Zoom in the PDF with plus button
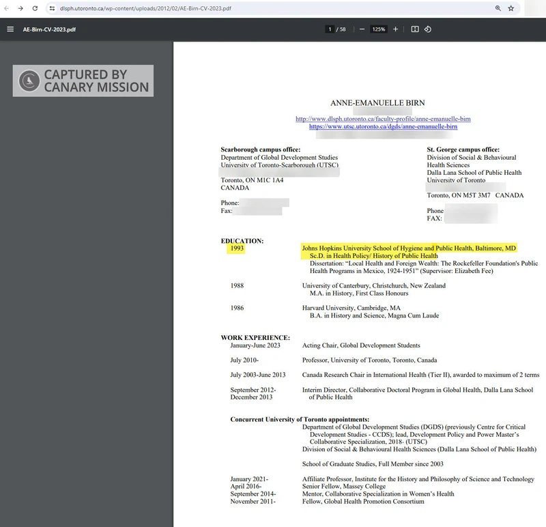Viewport: 546px width, 527px height. tap(396, 29)
